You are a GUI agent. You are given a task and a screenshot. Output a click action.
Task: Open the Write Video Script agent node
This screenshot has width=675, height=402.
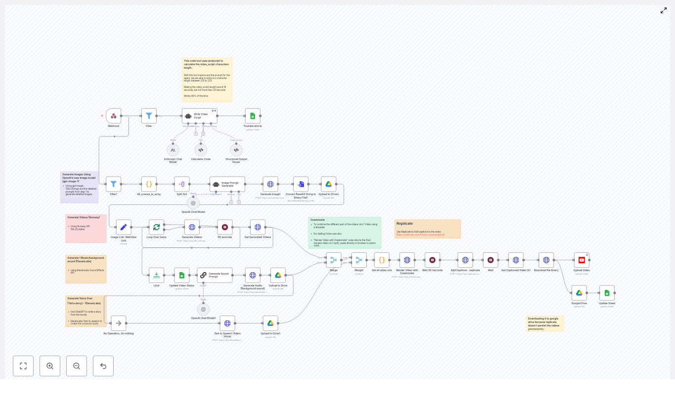(x=199, y=116)
